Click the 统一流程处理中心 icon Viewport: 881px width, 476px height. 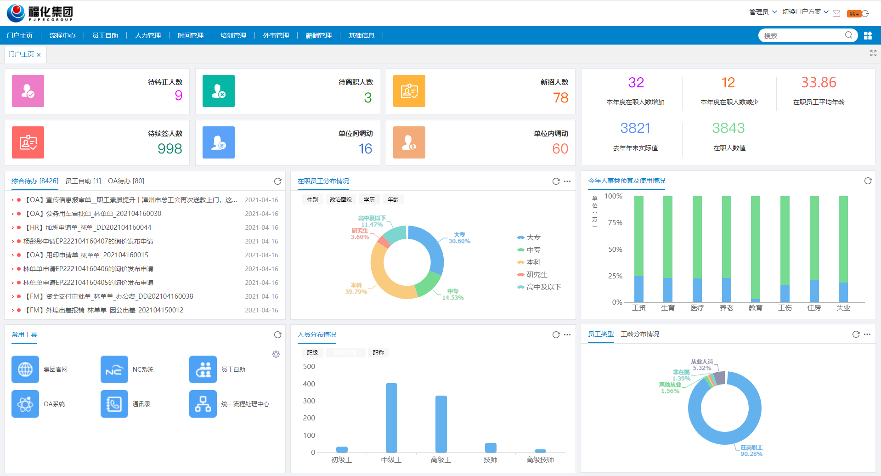coord(203,404)
